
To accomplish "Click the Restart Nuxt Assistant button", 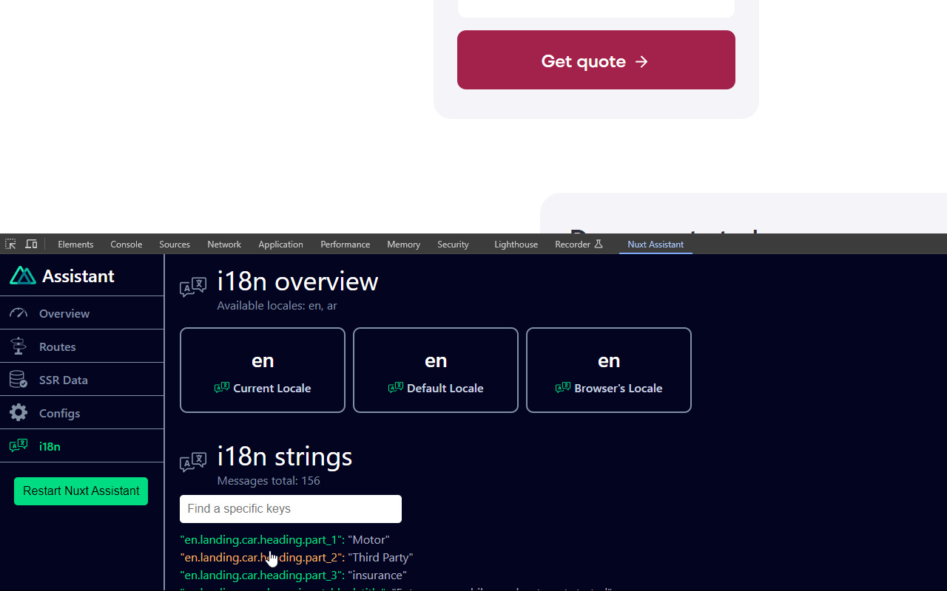I will click(81, 491).
